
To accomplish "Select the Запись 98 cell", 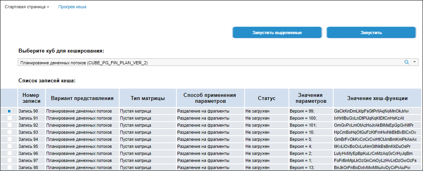I will 31,167.
